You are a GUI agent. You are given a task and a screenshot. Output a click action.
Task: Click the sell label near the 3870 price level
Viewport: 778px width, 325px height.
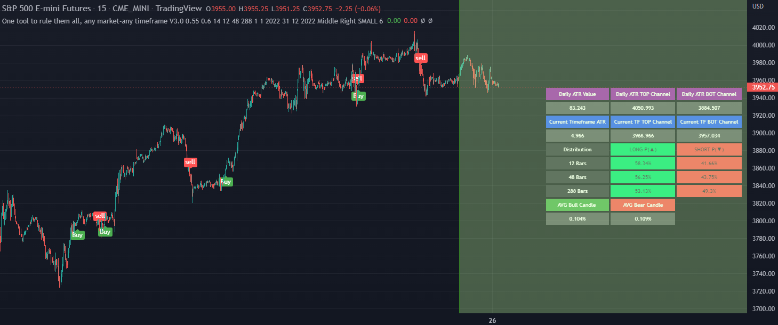(190, 162)
